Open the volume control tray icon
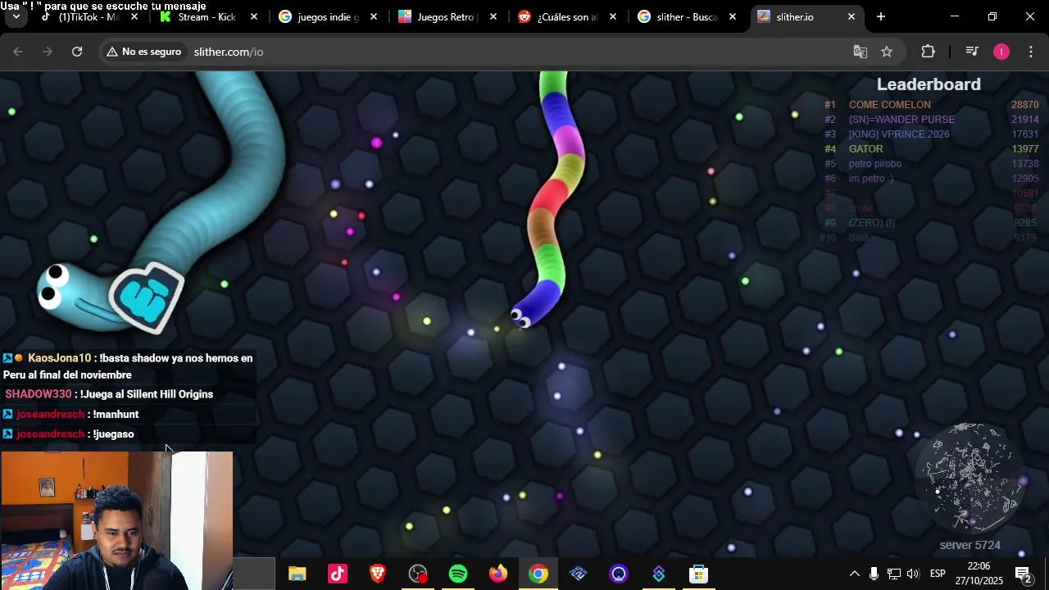This screenshot has width=1049, height=590. 913,574
